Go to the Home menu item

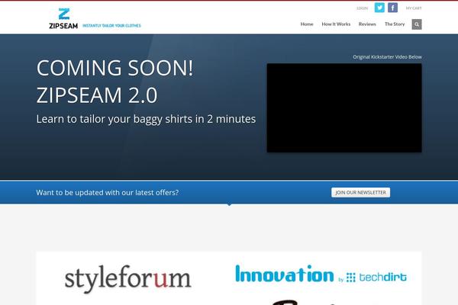(x=307, y=24)
